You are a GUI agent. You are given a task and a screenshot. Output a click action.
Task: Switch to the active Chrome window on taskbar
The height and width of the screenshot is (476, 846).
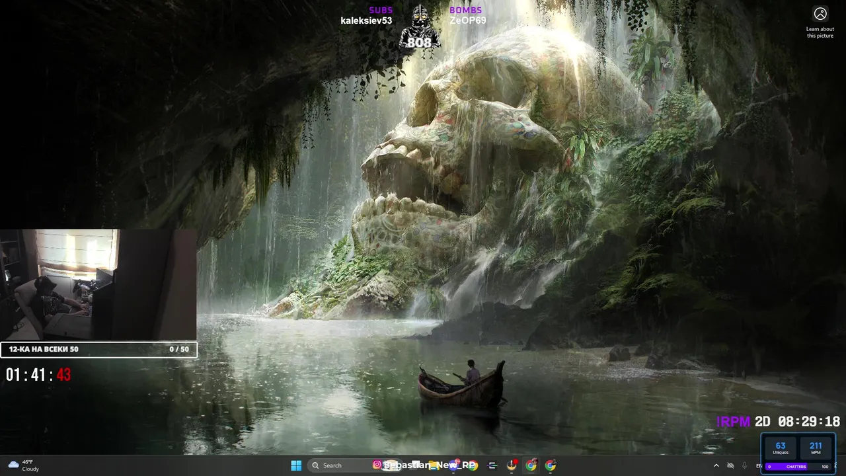[x=531, y=465]
